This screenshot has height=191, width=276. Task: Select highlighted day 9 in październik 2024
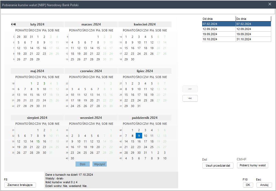(139, 136)
